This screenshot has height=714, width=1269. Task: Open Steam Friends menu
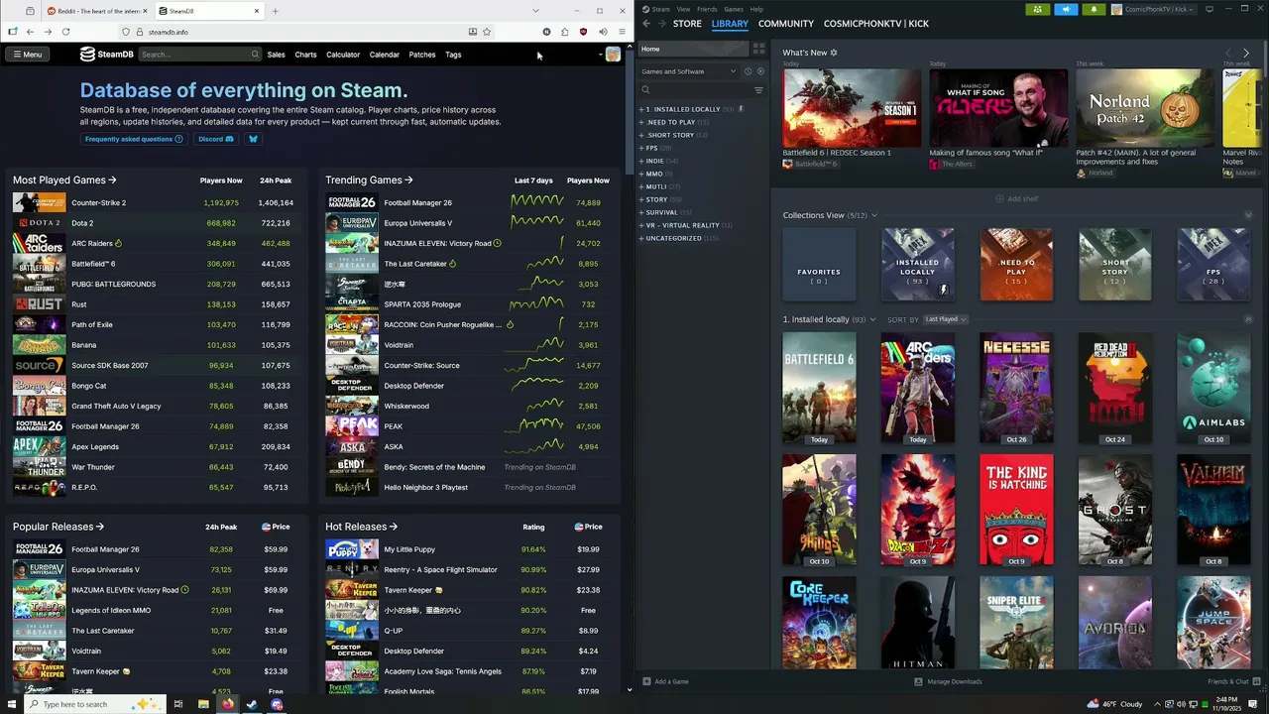click(x=707, y=9)
